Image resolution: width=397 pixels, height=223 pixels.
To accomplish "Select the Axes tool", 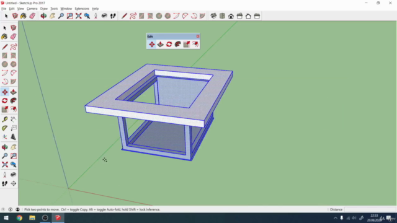I will (4, 137).
